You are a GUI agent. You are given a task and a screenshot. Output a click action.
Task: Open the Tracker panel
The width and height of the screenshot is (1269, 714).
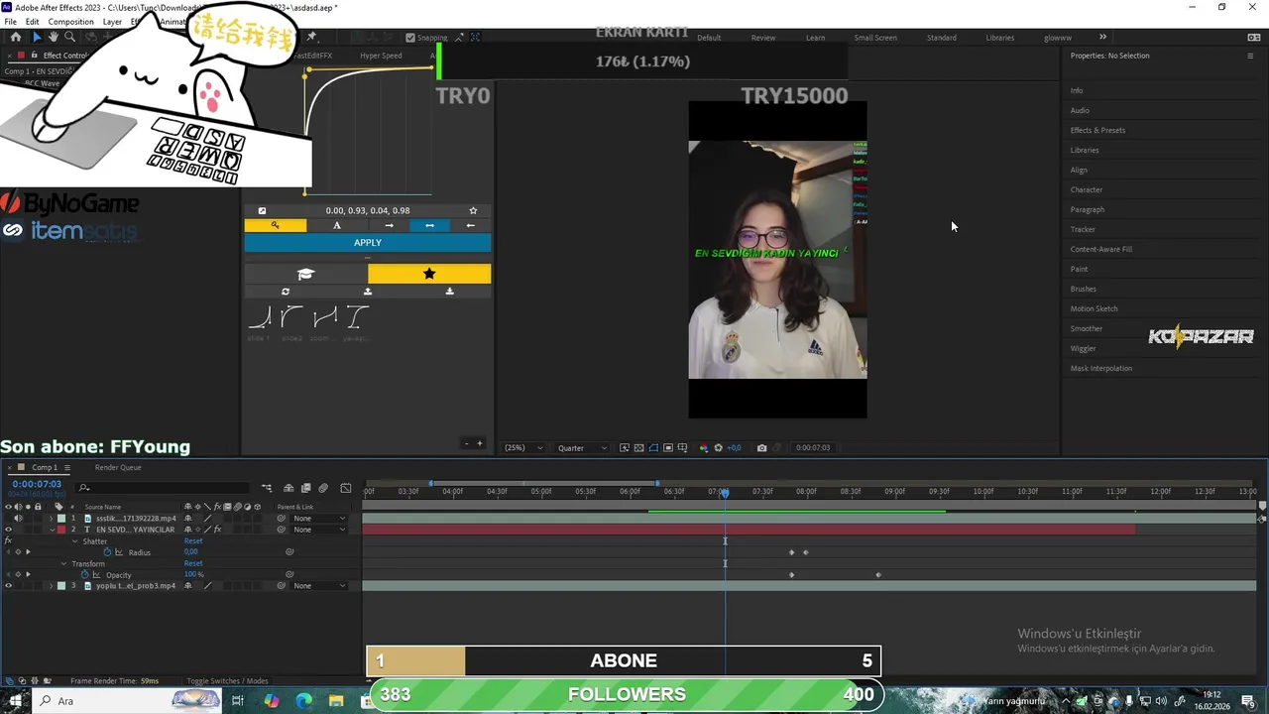(x=1083, y=229)
